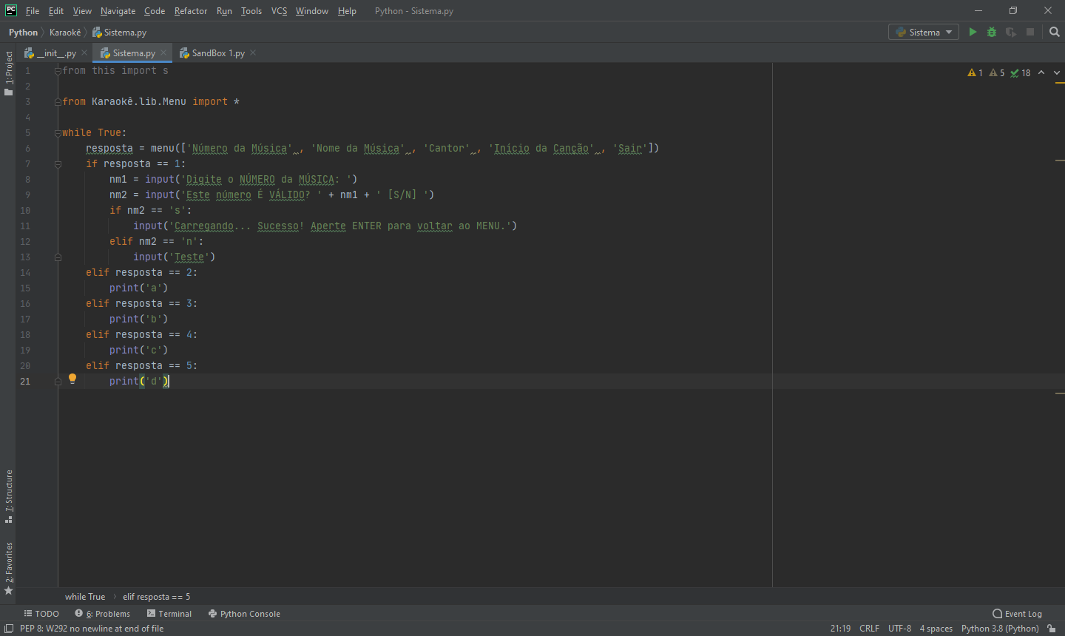Open Search Everywhere magnifier icon
This screenshot has width=1065, height=636.
pos(1055,32)
